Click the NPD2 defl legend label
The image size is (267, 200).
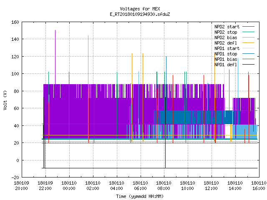tap(226, 43)
